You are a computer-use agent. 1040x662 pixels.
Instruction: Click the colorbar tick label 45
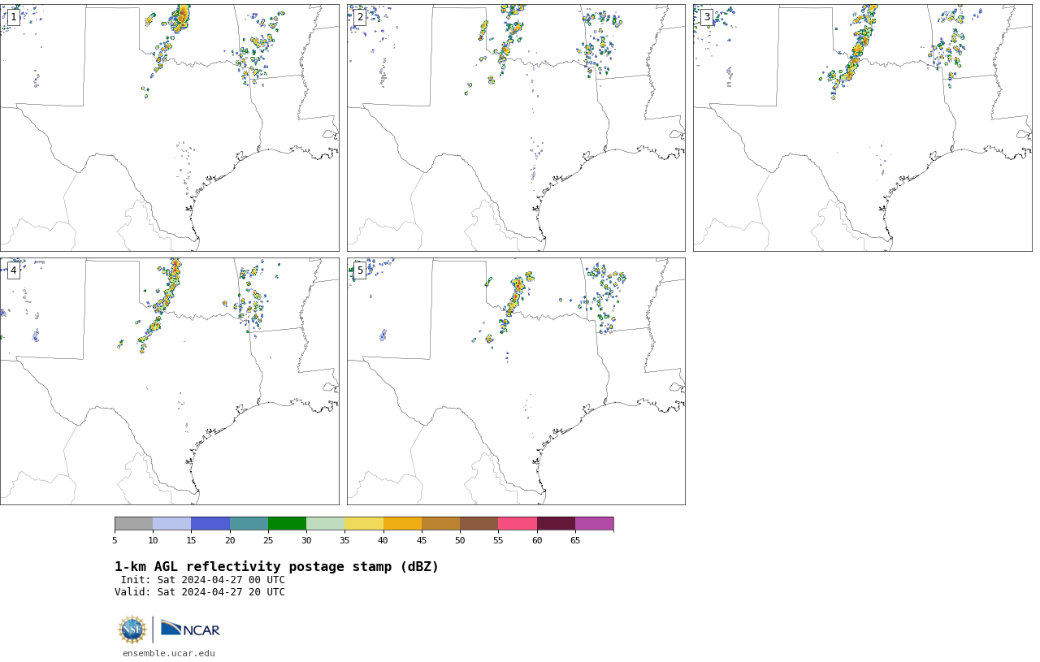coord(422,540)
